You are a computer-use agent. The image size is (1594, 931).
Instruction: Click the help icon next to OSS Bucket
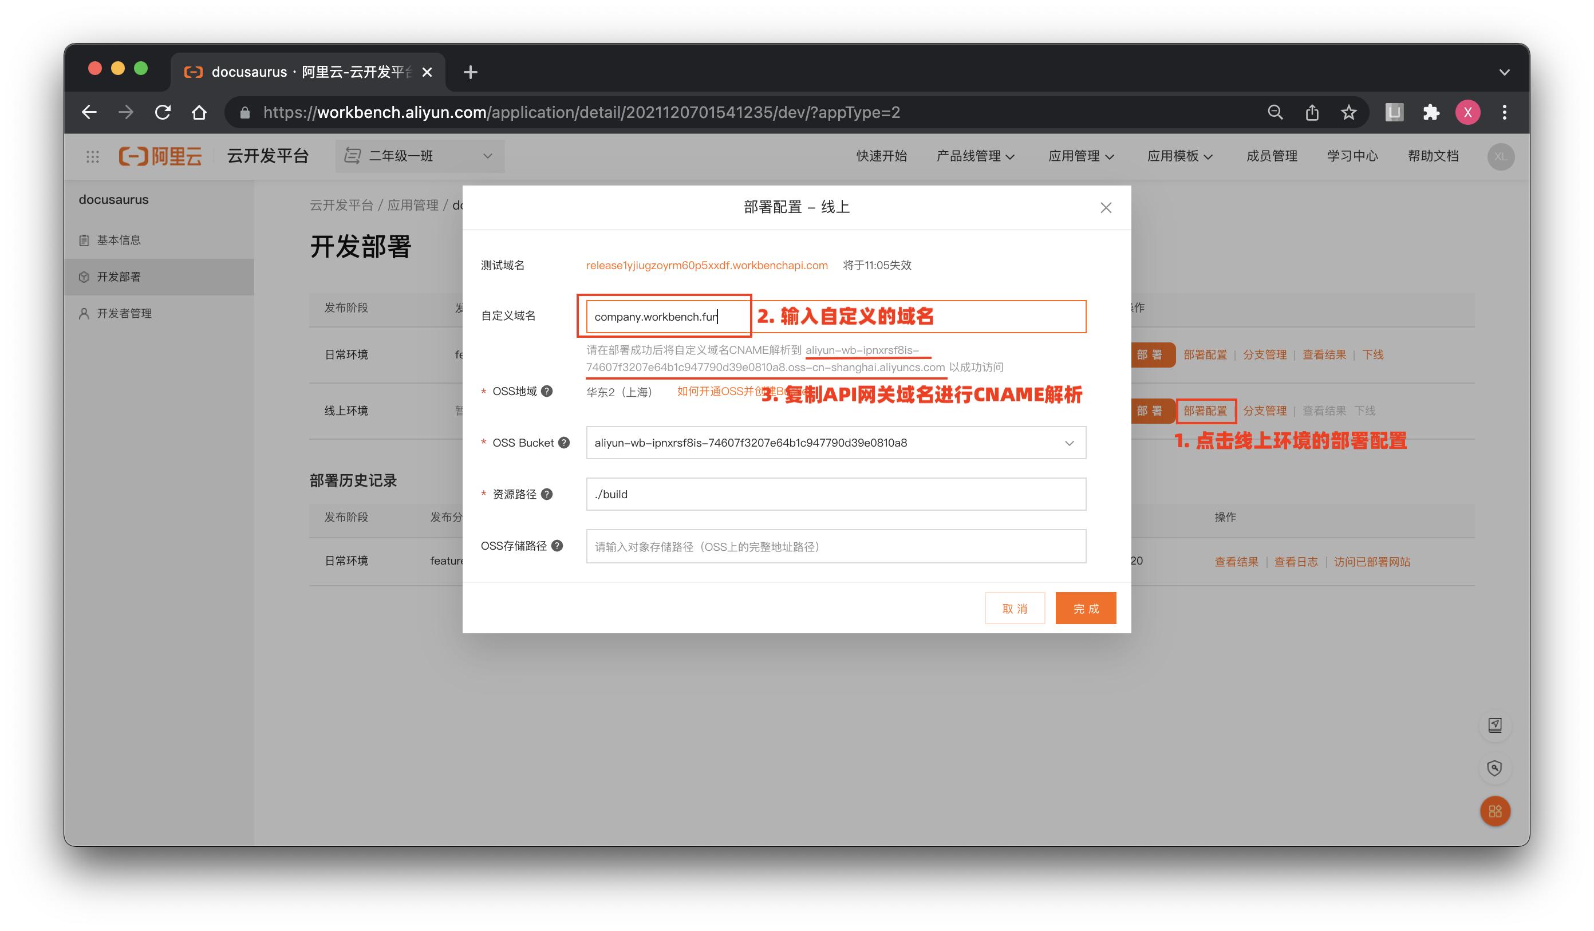point(565,443)
